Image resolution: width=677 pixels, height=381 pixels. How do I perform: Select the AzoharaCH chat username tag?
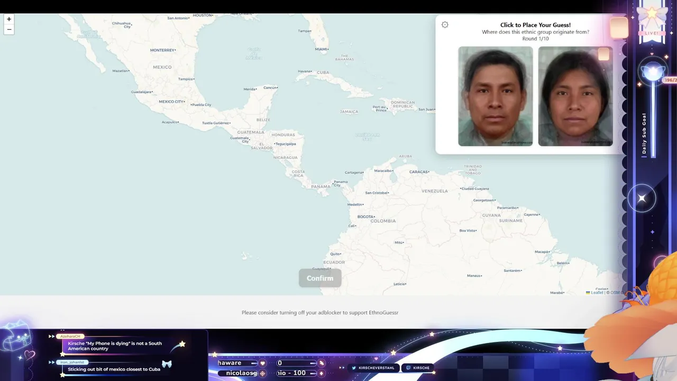(70, 337)
